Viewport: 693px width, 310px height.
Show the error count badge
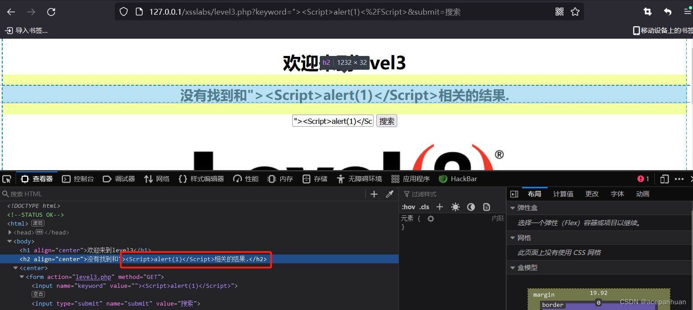point(643,179)
